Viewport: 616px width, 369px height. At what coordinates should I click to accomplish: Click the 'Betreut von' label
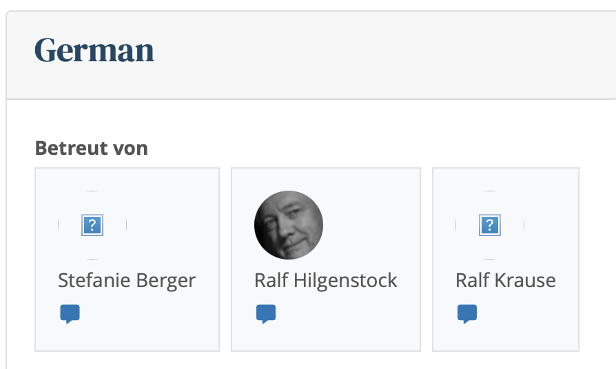coord(91,149)
